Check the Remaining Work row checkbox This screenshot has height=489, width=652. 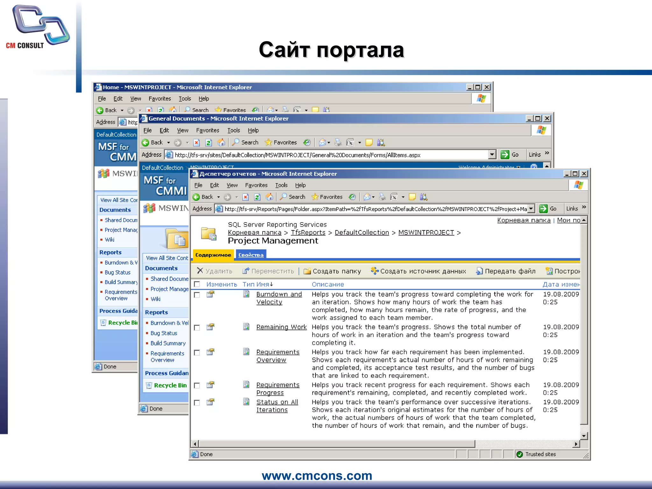pyautogui.click(x=197, y=328)
